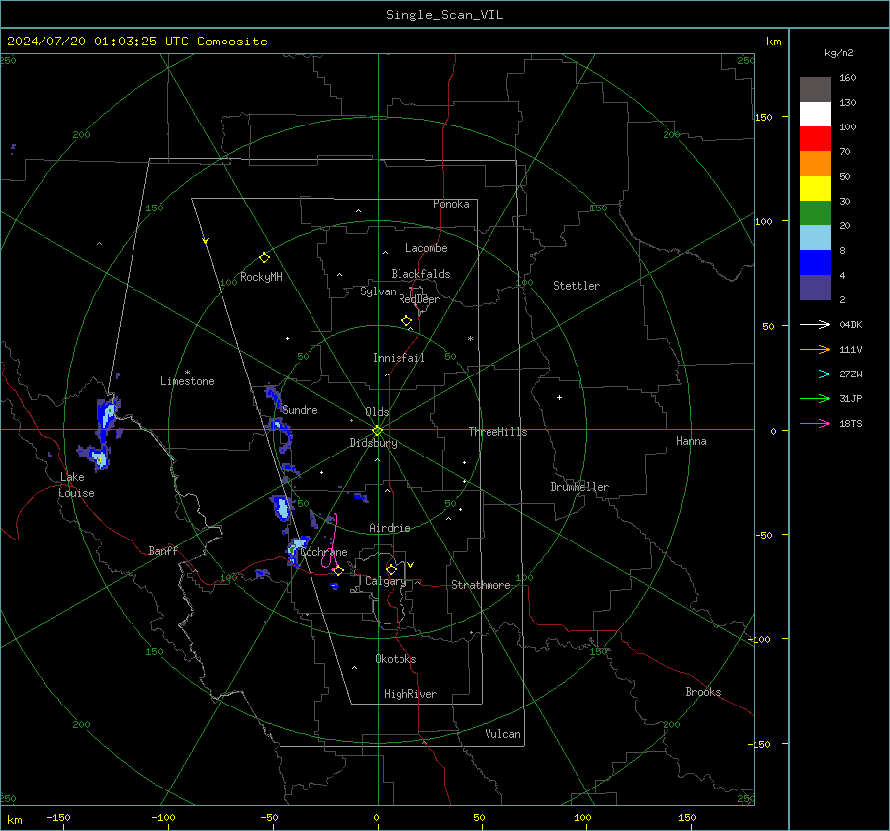Click the Vulcan town label
890x831 pixels.
502,734
